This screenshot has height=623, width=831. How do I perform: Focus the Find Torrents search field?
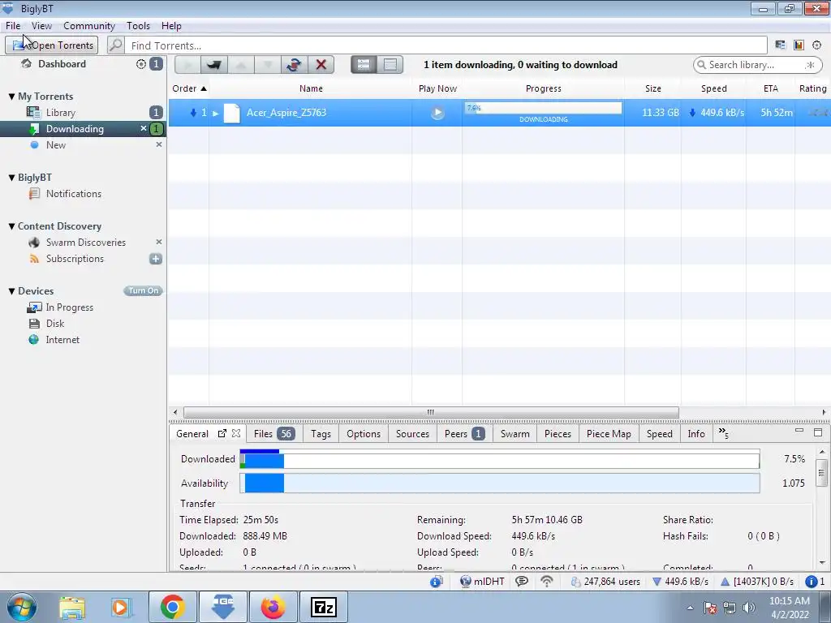pyautogui.click(x=447, y=45)
